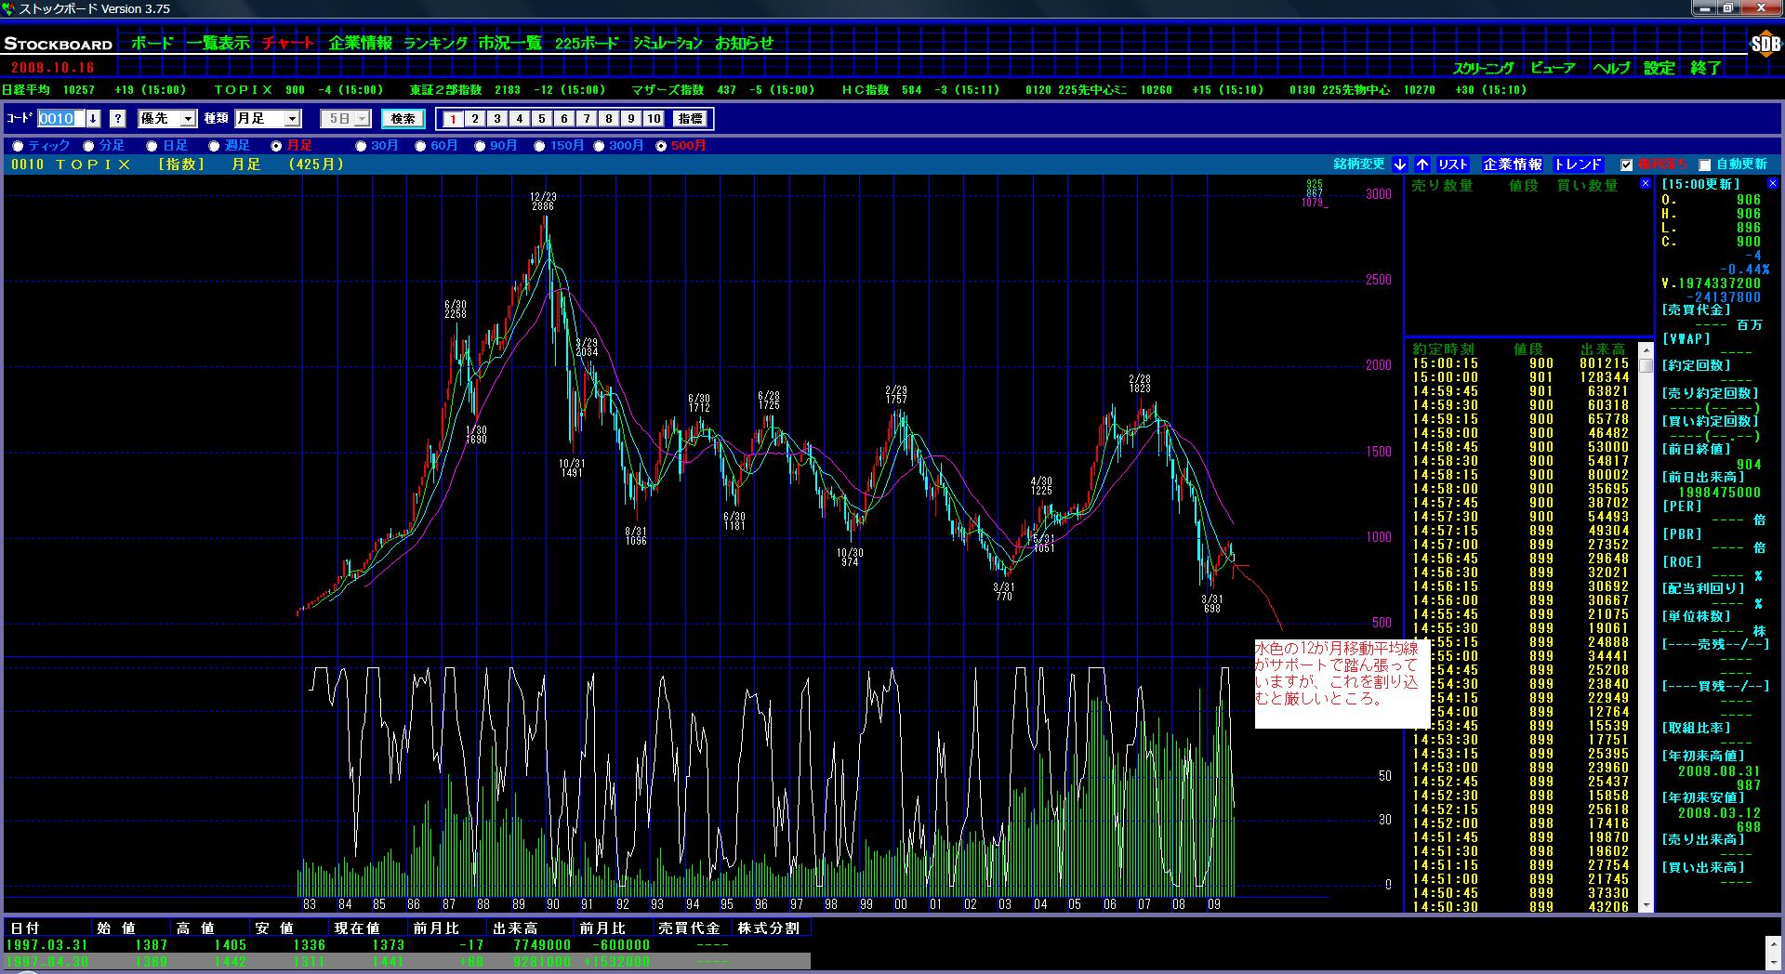Click the 検索 search button
Viewport: 1785px width, 974px height.
(403, 119)
